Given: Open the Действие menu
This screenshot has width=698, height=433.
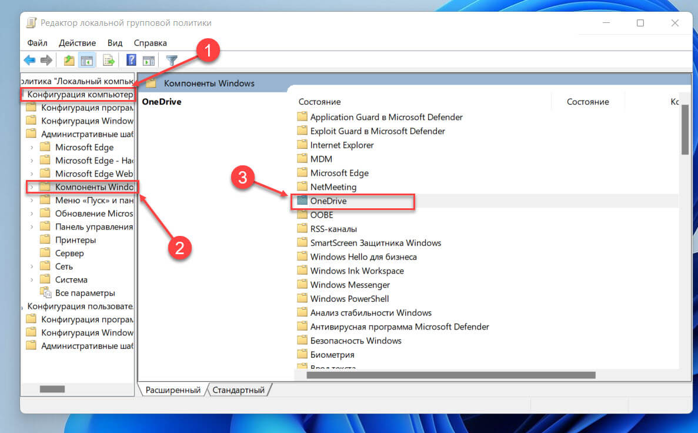Looking at the screenshot, I should tap(77, 43).
